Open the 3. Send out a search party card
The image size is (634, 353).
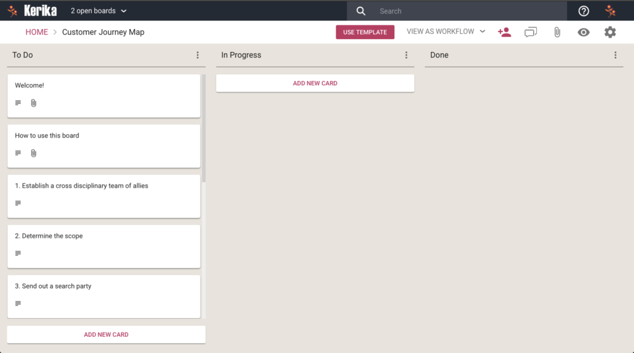tap(104, 297)
